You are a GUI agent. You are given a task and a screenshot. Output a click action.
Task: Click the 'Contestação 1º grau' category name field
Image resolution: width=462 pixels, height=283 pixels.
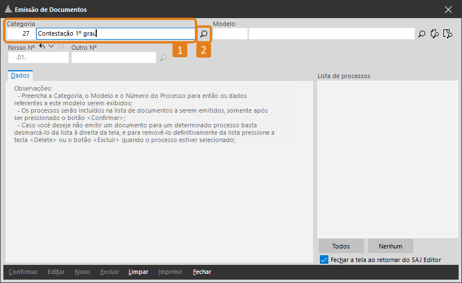pos(115,34)
